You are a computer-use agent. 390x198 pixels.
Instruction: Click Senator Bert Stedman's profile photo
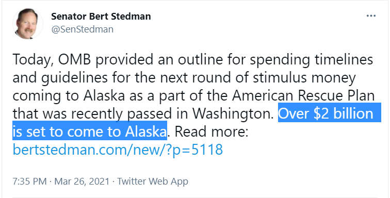pos(28,24)
